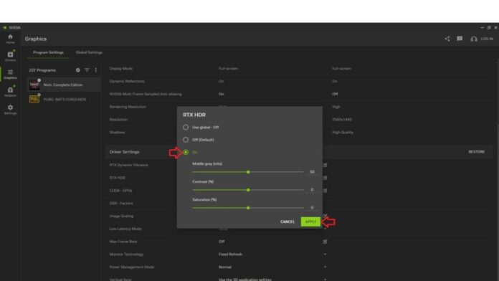Open the three-dot menu in the Programs panel
The height and width of the screenshot is (281, 499).
(x=96, y=70)
